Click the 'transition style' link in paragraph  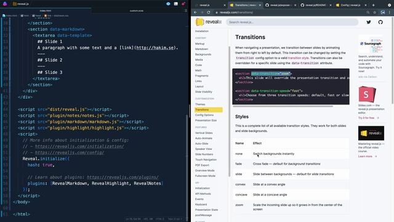point(298,58)
